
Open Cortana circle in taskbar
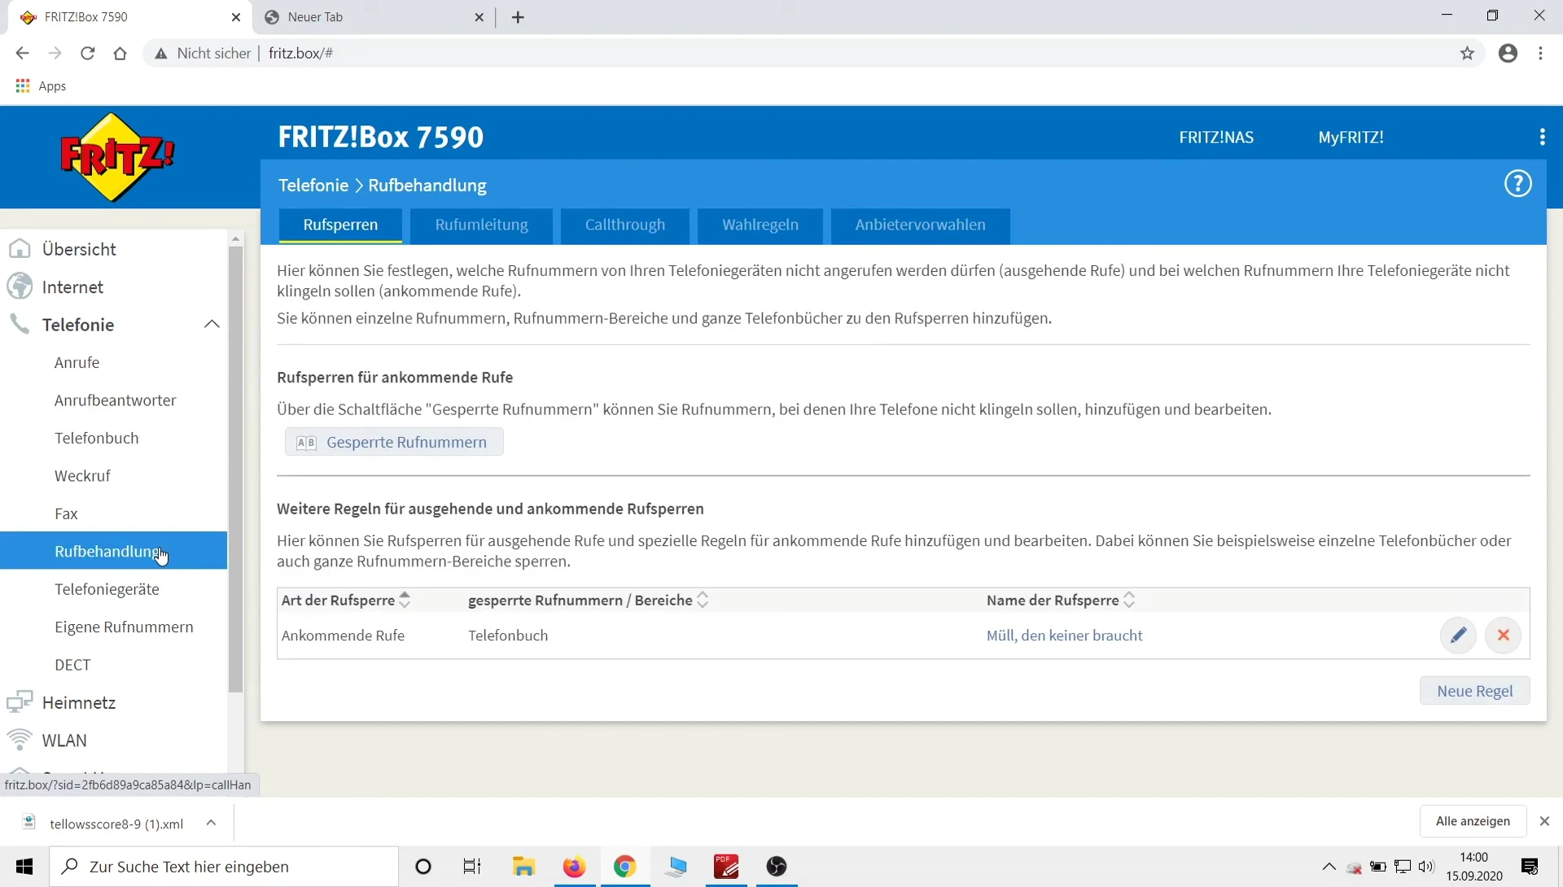tap(423, 867)
